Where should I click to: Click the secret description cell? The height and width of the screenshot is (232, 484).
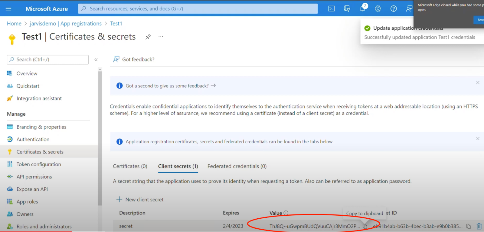coord(126,226)
